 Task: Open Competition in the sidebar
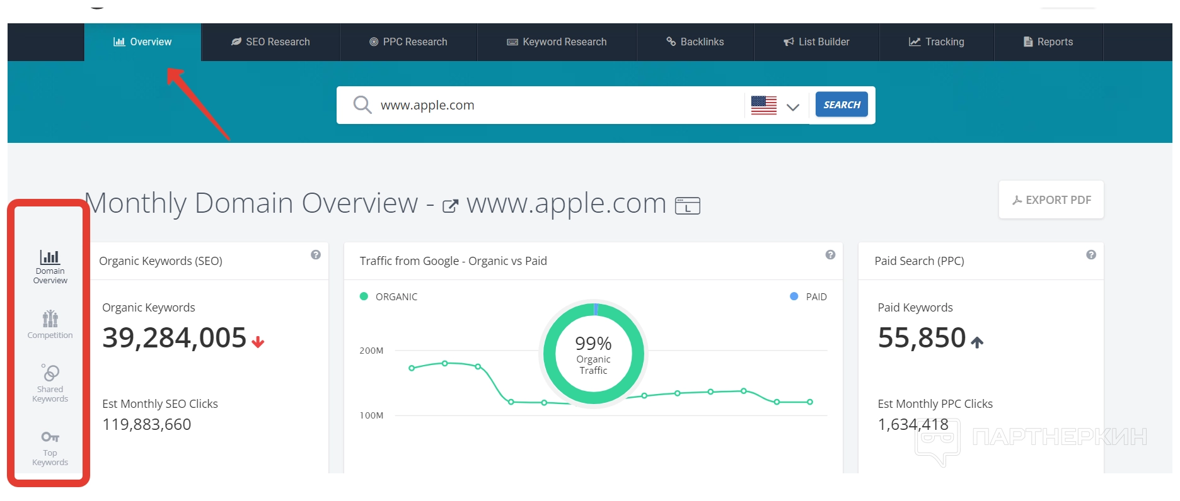pyautogui.click(x=50, y=325)
